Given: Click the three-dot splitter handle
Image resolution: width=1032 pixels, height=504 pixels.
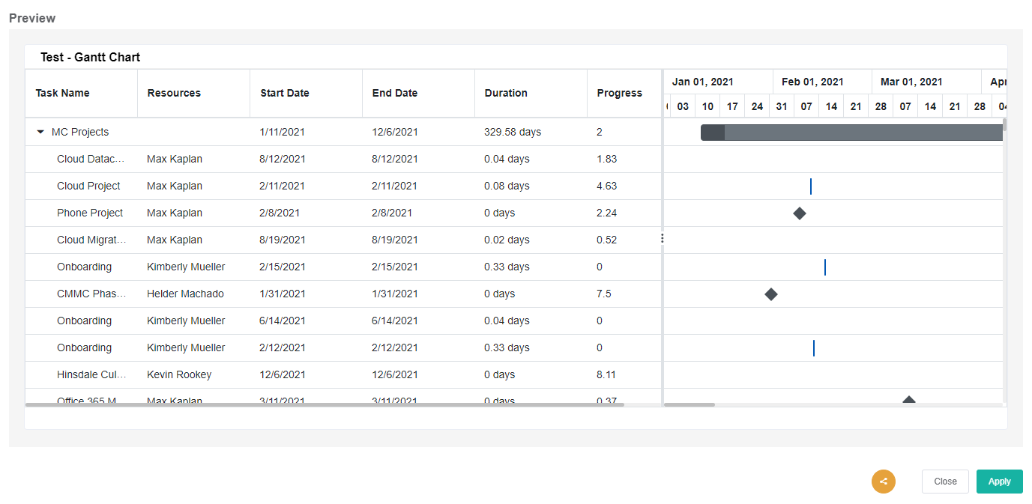Looking at the screenshot, I should [662, 238].
